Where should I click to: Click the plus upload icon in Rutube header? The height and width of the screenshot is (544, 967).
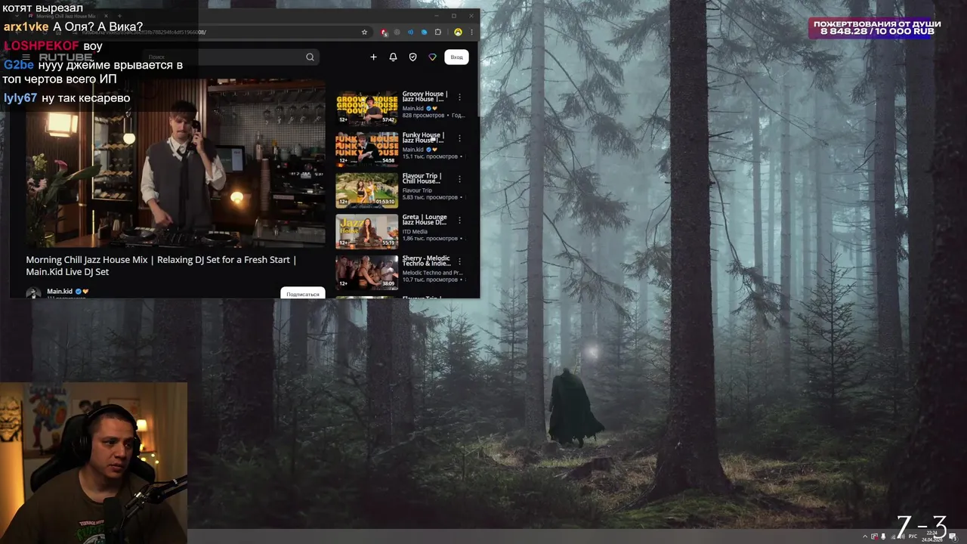pos(373,57)
